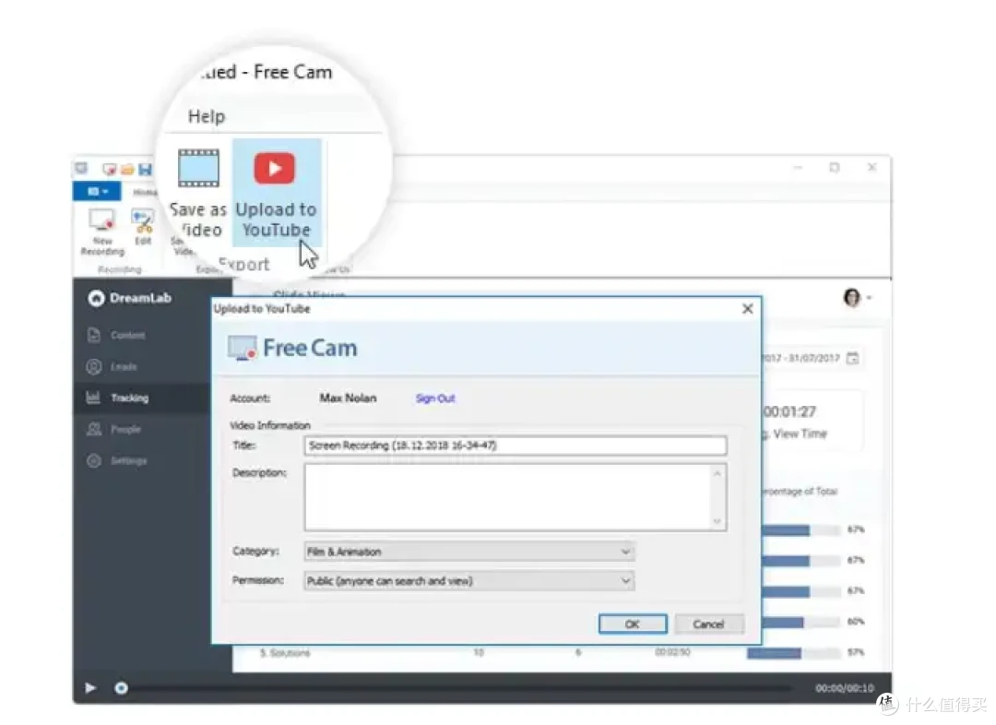
Task: Start a New Recording from the ribbon
Action: pos(102,232)
